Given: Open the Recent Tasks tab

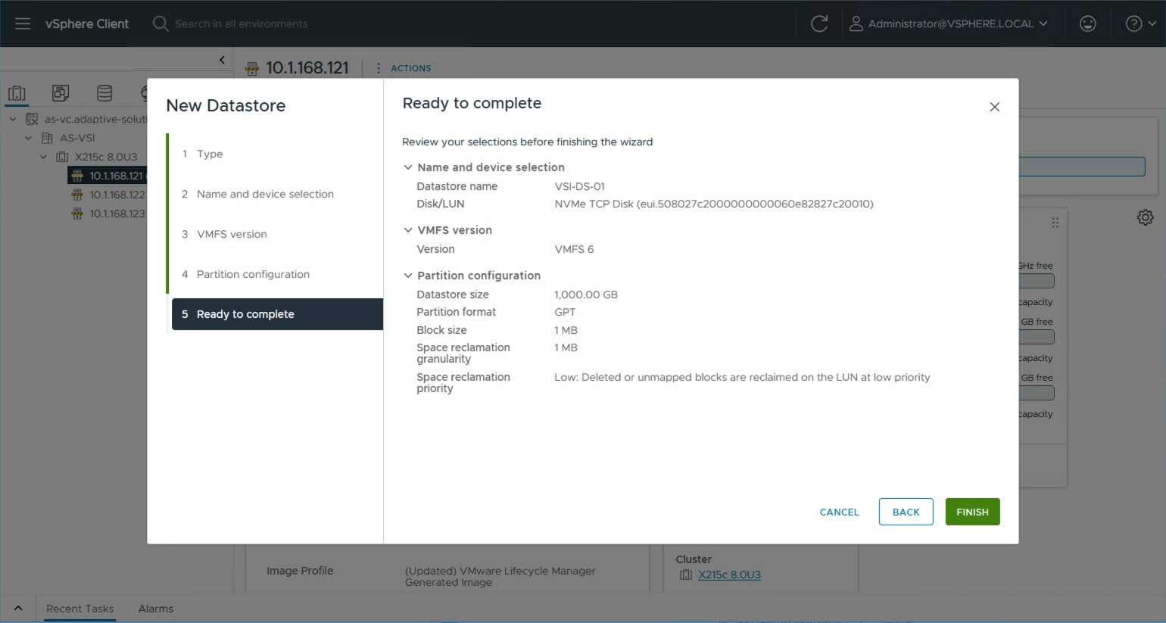Looking at the screenshot, I should click(79, 609).
